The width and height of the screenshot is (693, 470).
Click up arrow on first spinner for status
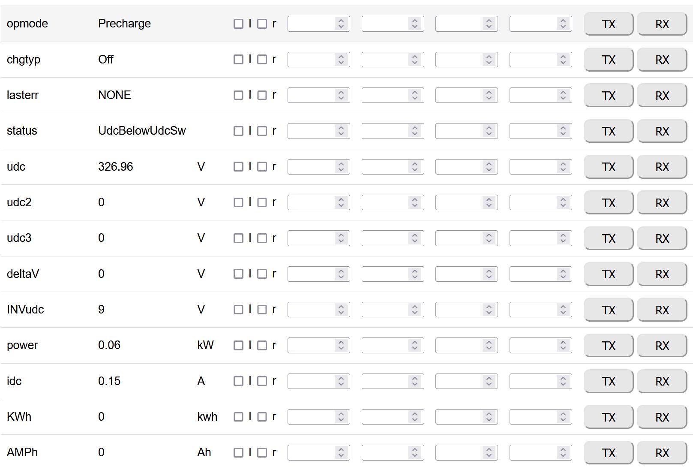pos(341,128)
